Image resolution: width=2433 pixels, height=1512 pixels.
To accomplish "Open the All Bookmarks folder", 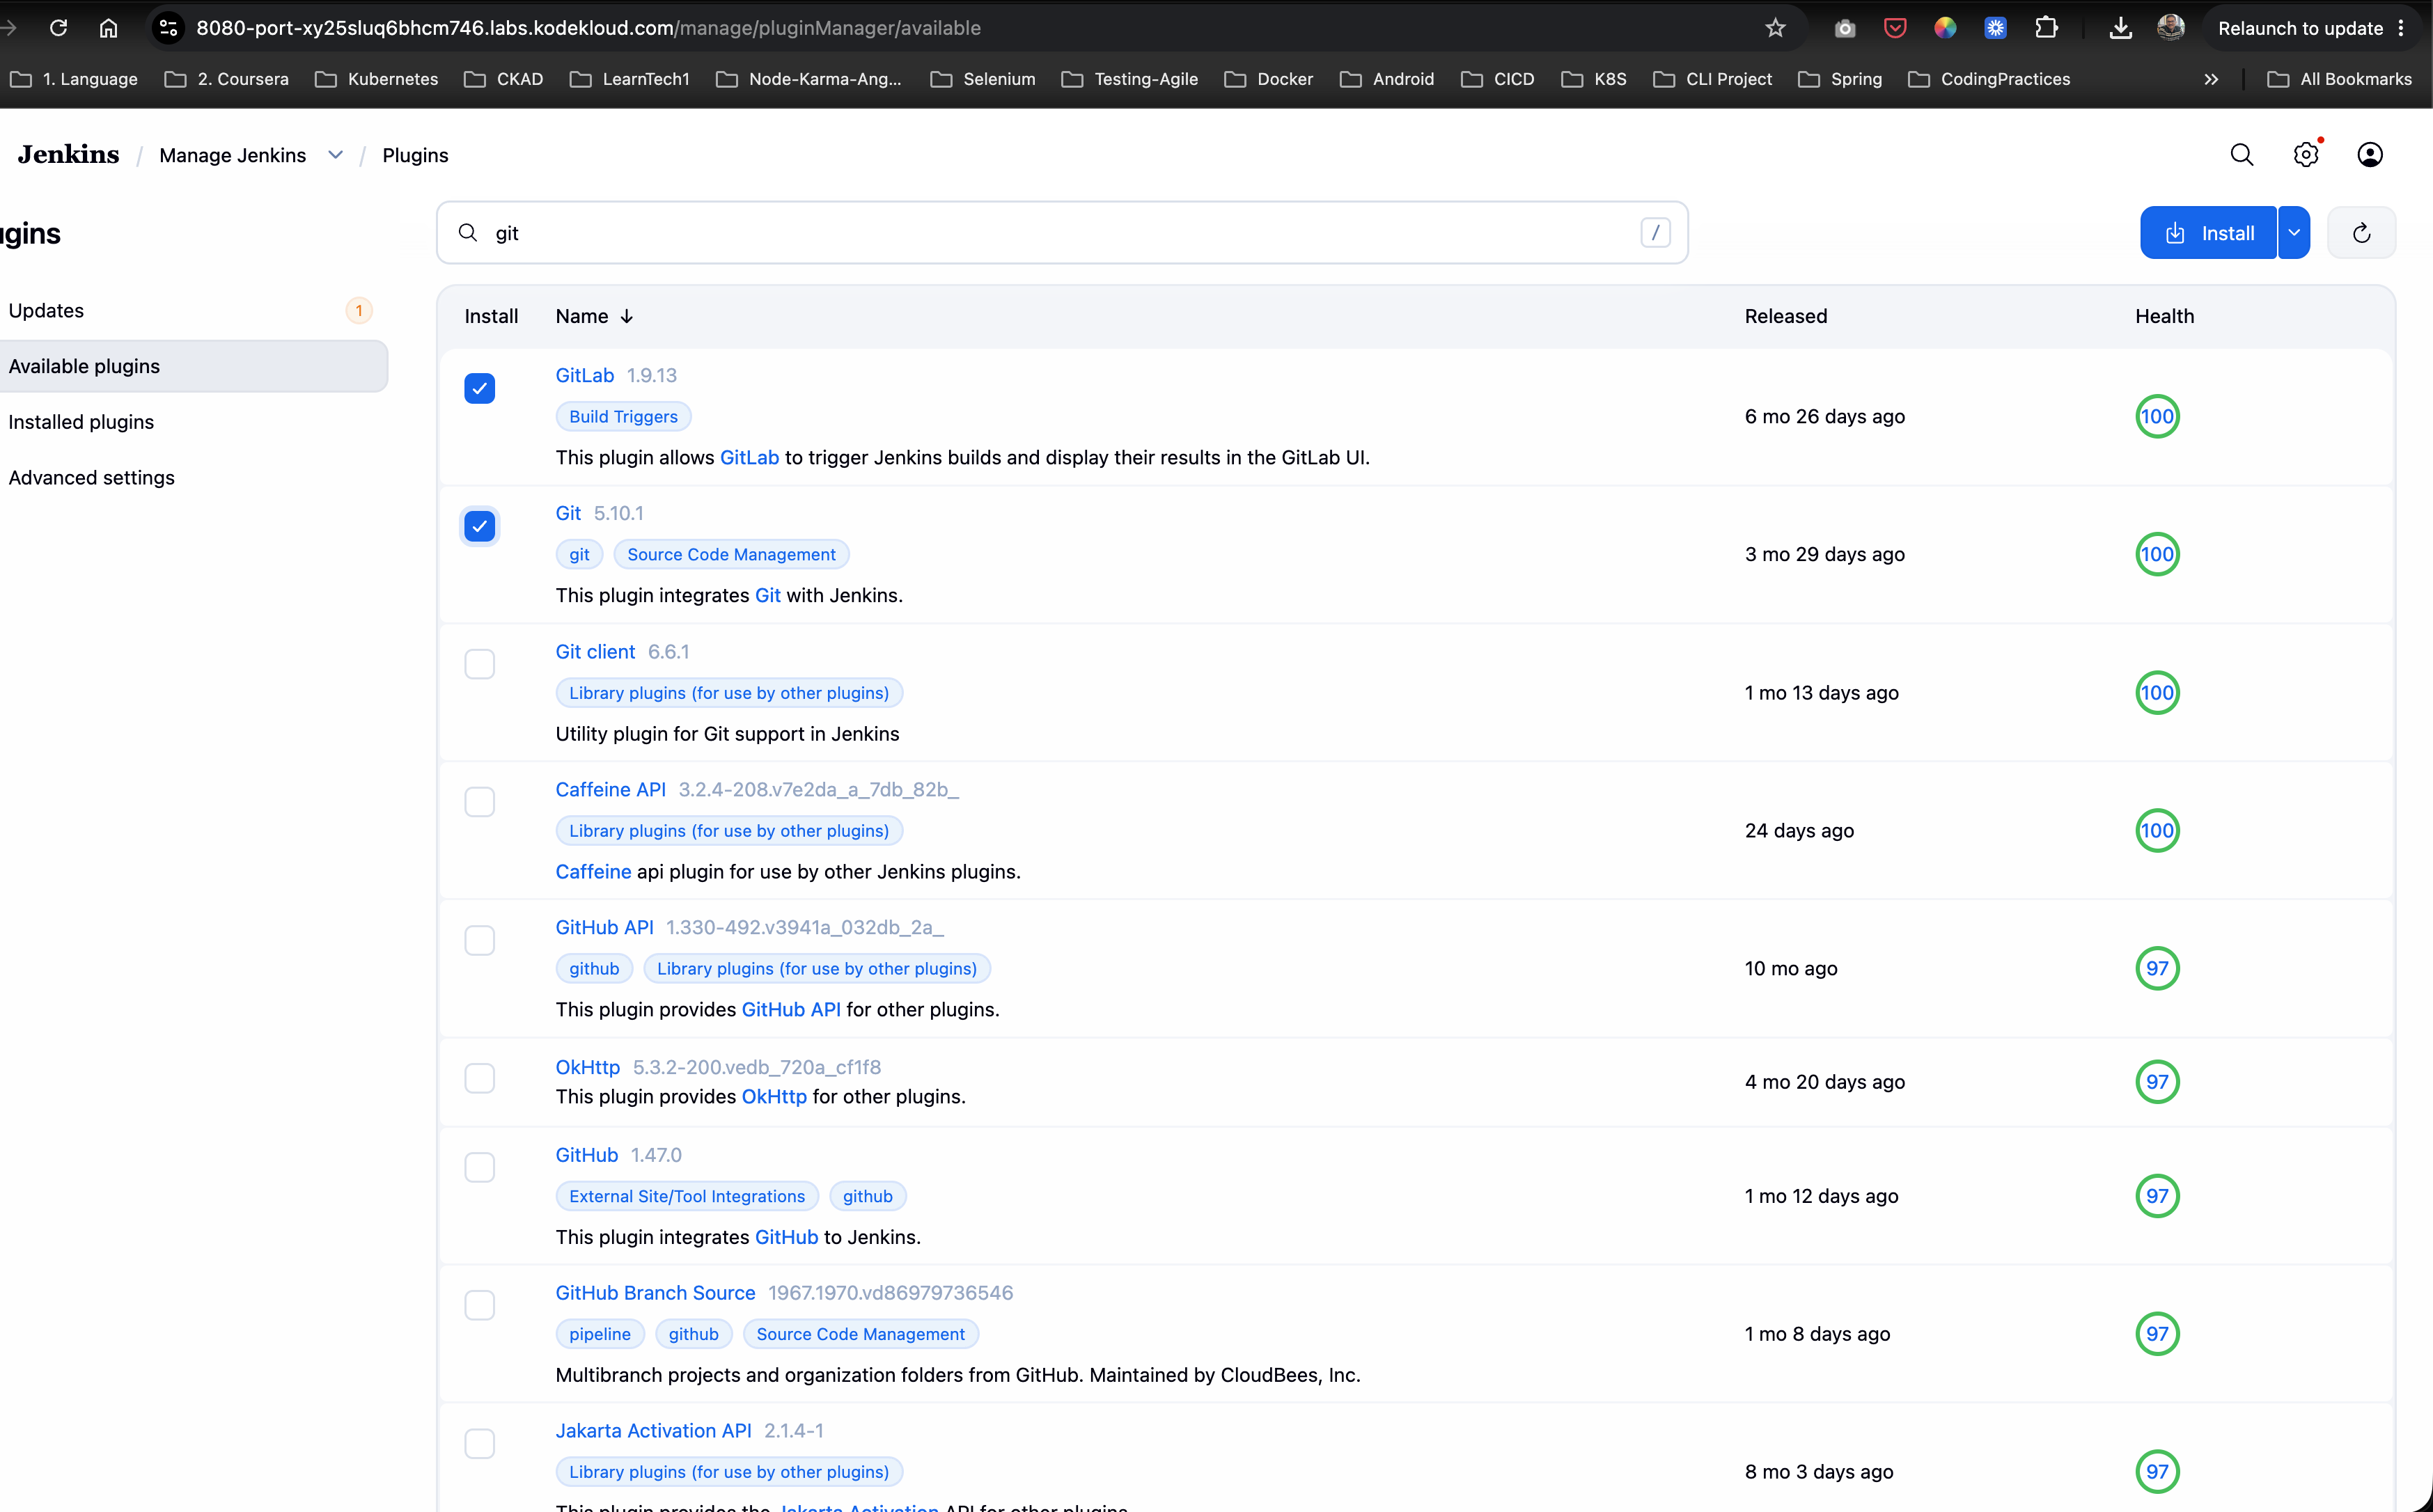I will pyautogui.click(x=2339, y=79).
